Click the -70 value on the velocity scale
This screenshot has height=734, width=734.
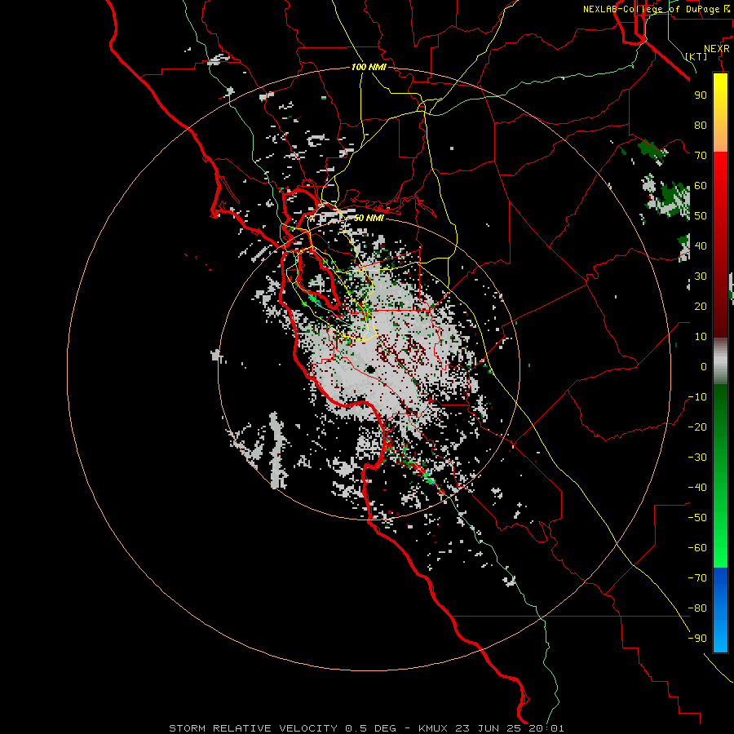click(697, 578)
